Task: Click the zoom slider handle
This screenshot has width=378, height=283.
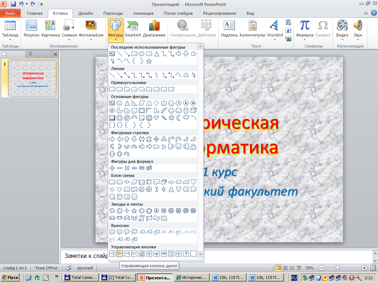Action: (x=337, y=268)
